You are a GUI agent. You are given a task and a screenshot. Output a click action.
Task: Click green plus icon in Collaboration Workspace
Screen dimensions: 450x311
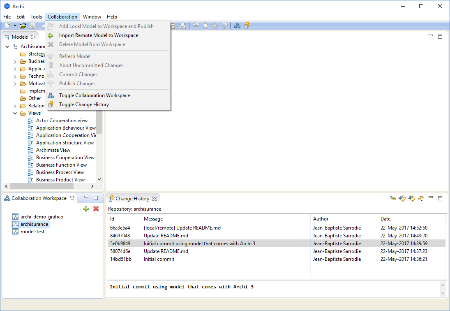pyautogui.click(x=86, y=209)
